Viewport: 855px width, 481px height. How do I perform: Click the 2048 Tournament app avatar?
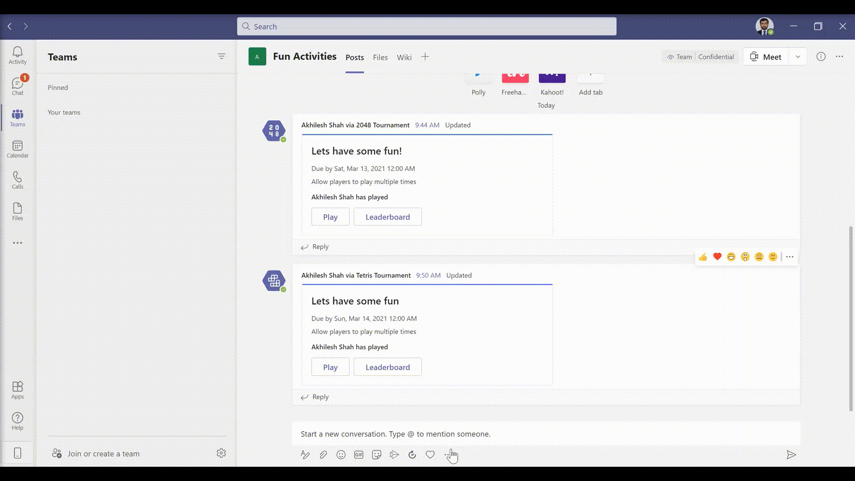pos(274,131)
